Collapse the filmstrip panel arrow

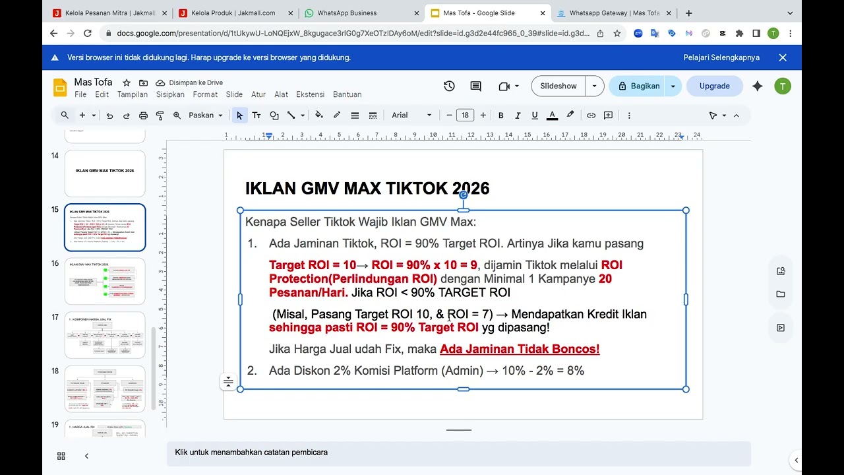click(x=86, y=456)
